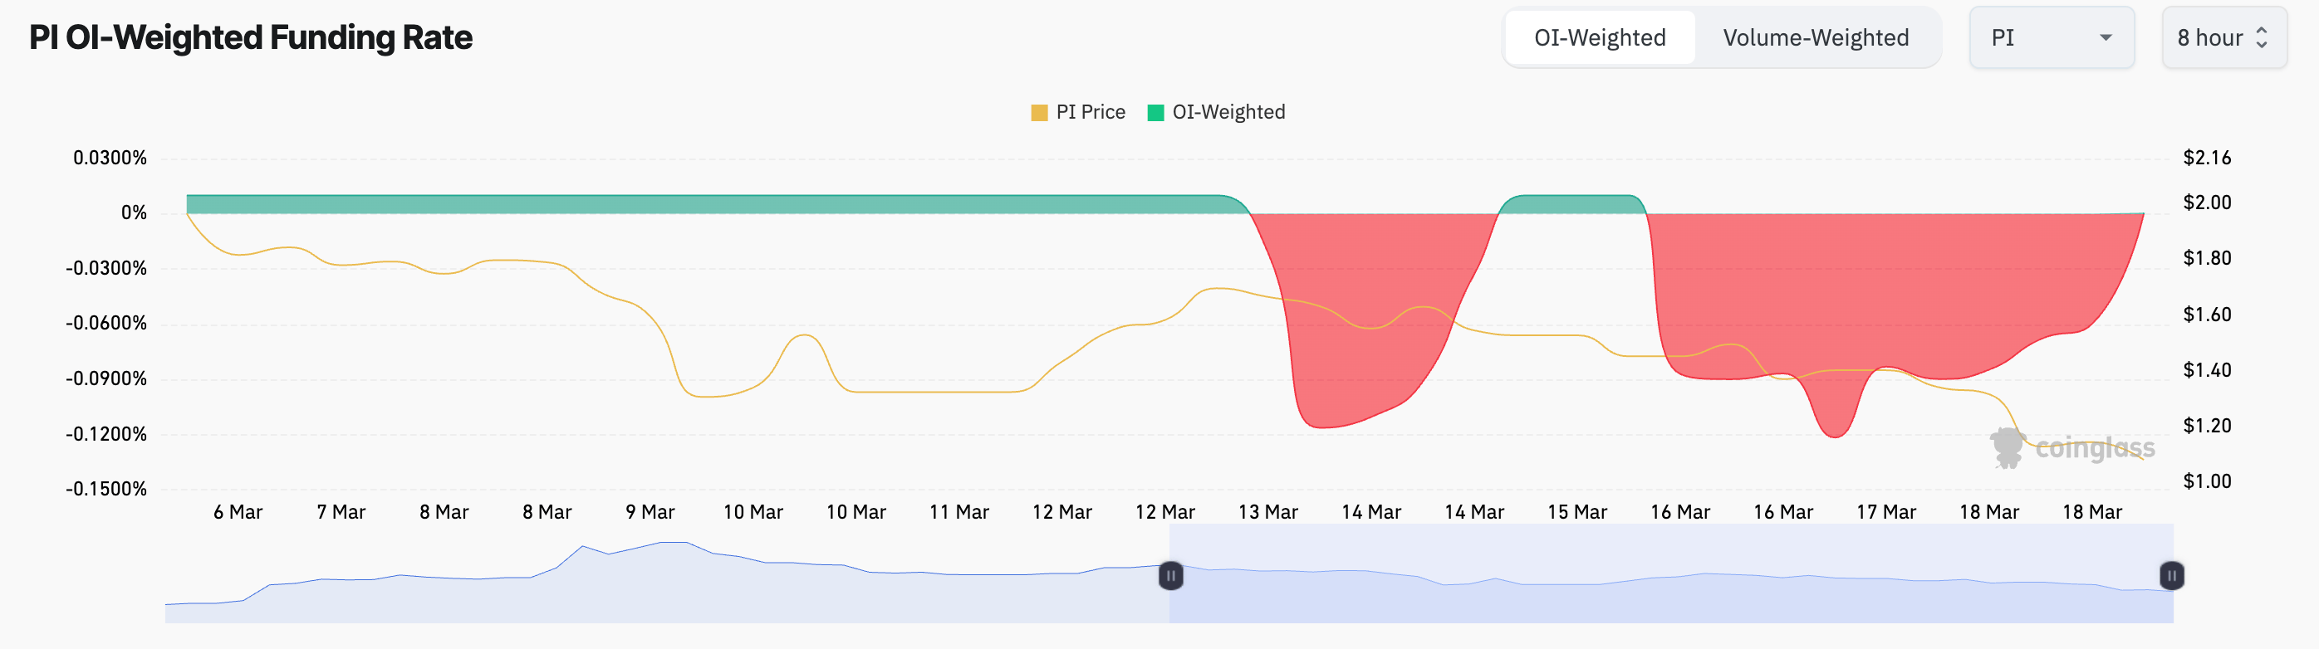The height and width of the screenshot is (649, 2319).
Task: Click the PI dropdown caret arrow
Action: 2106,37
